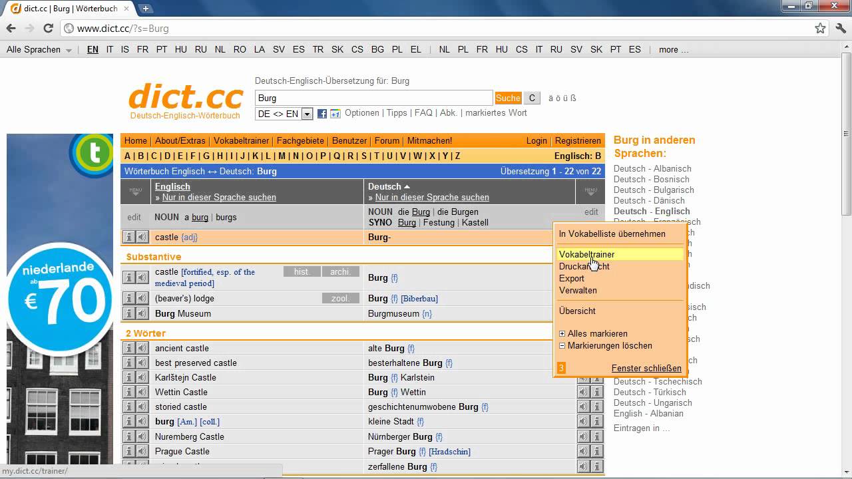Open 'Deutsch - Albanisch' dictionary link

click(x=652, y=168)
